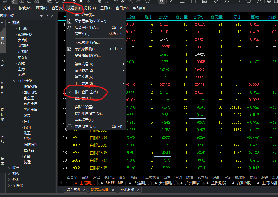Open the 板块(M) menu

click(25, 8)
